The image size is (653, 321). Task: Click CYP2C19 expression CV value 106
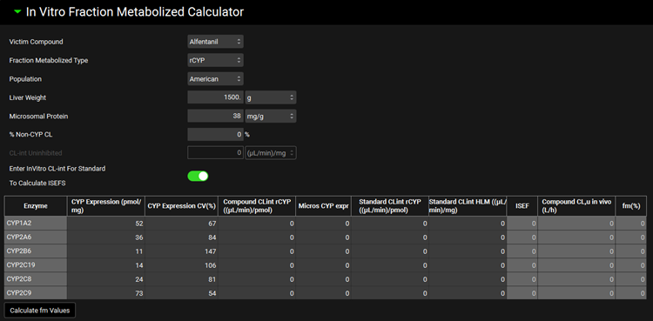pos(182,265)
